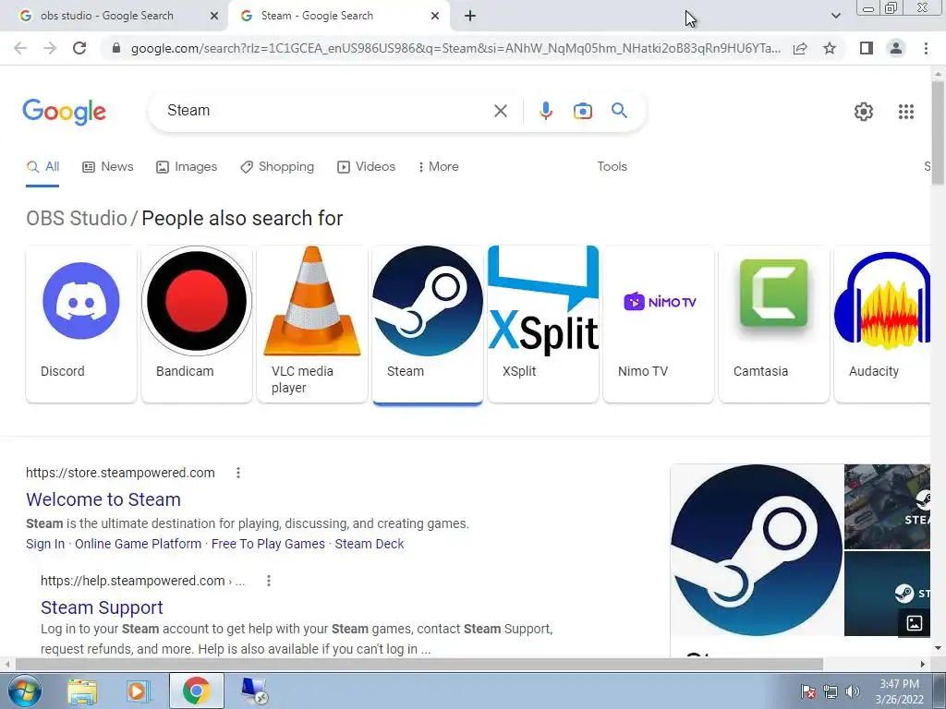
Task: Bookmark this tab with the star icon
Action: (x=830, y=48)
